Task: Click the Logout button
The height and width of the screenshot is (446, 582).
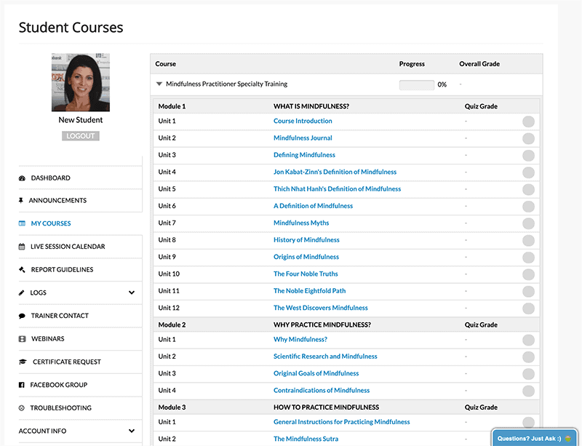Action: point(81,136)
